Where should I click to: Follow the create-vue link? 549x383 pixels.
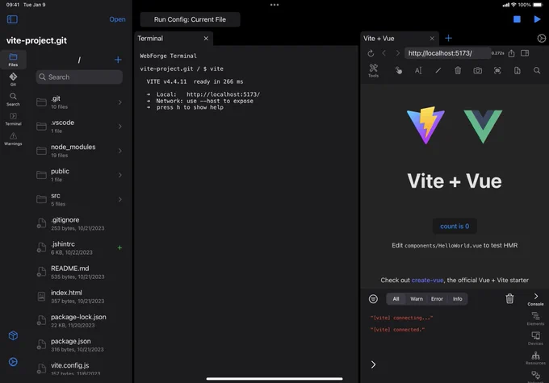click(428, 280)
